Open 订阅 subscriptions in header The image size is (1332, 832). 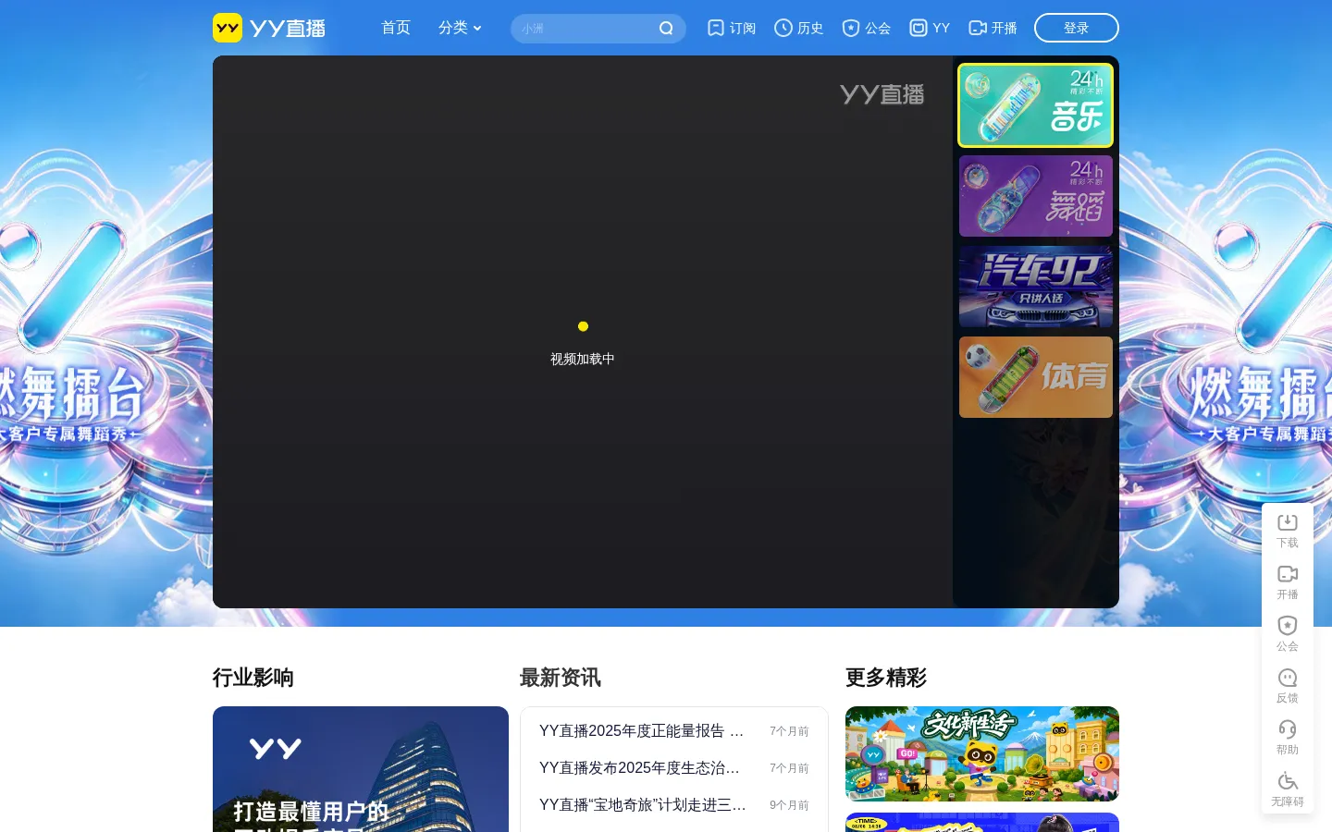point(732,28)
